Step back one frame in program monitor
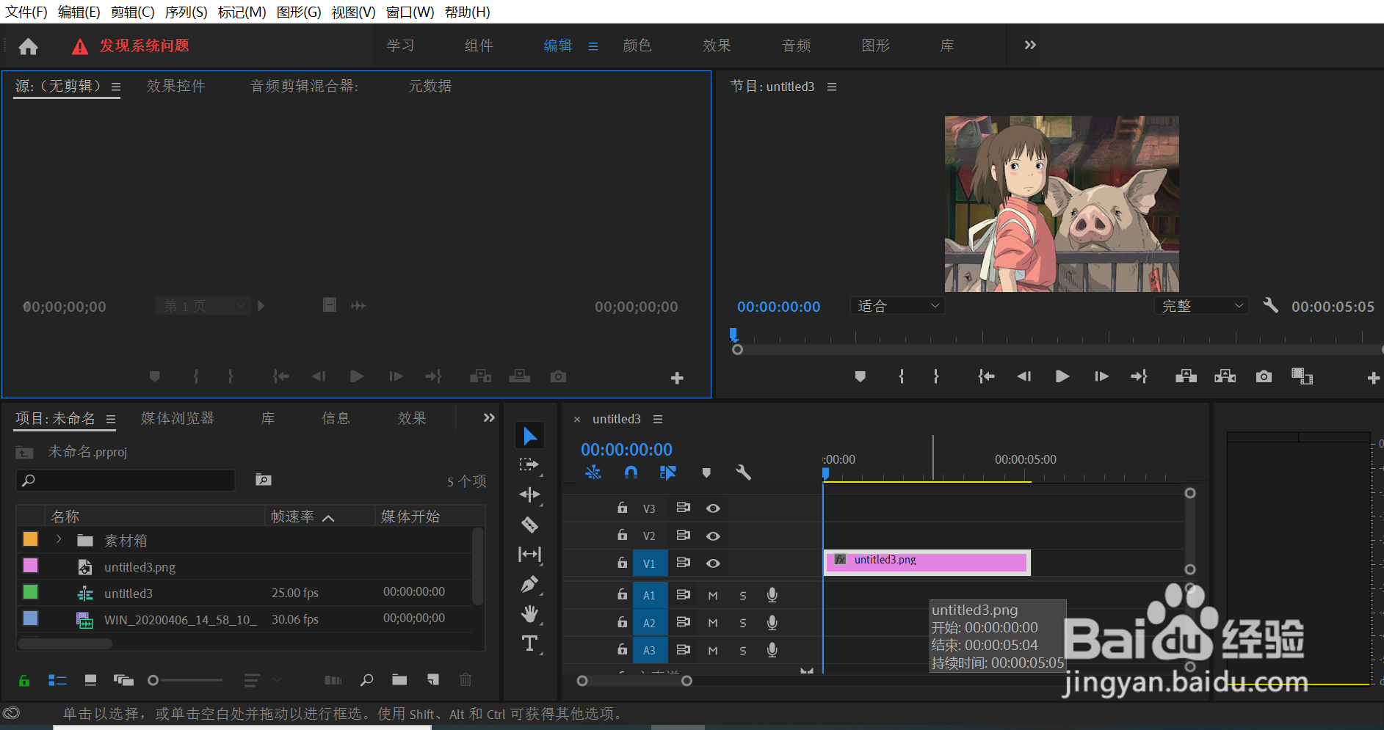Image resolution: width=1384 pixels, height=730 pixels. (1023, 376)
